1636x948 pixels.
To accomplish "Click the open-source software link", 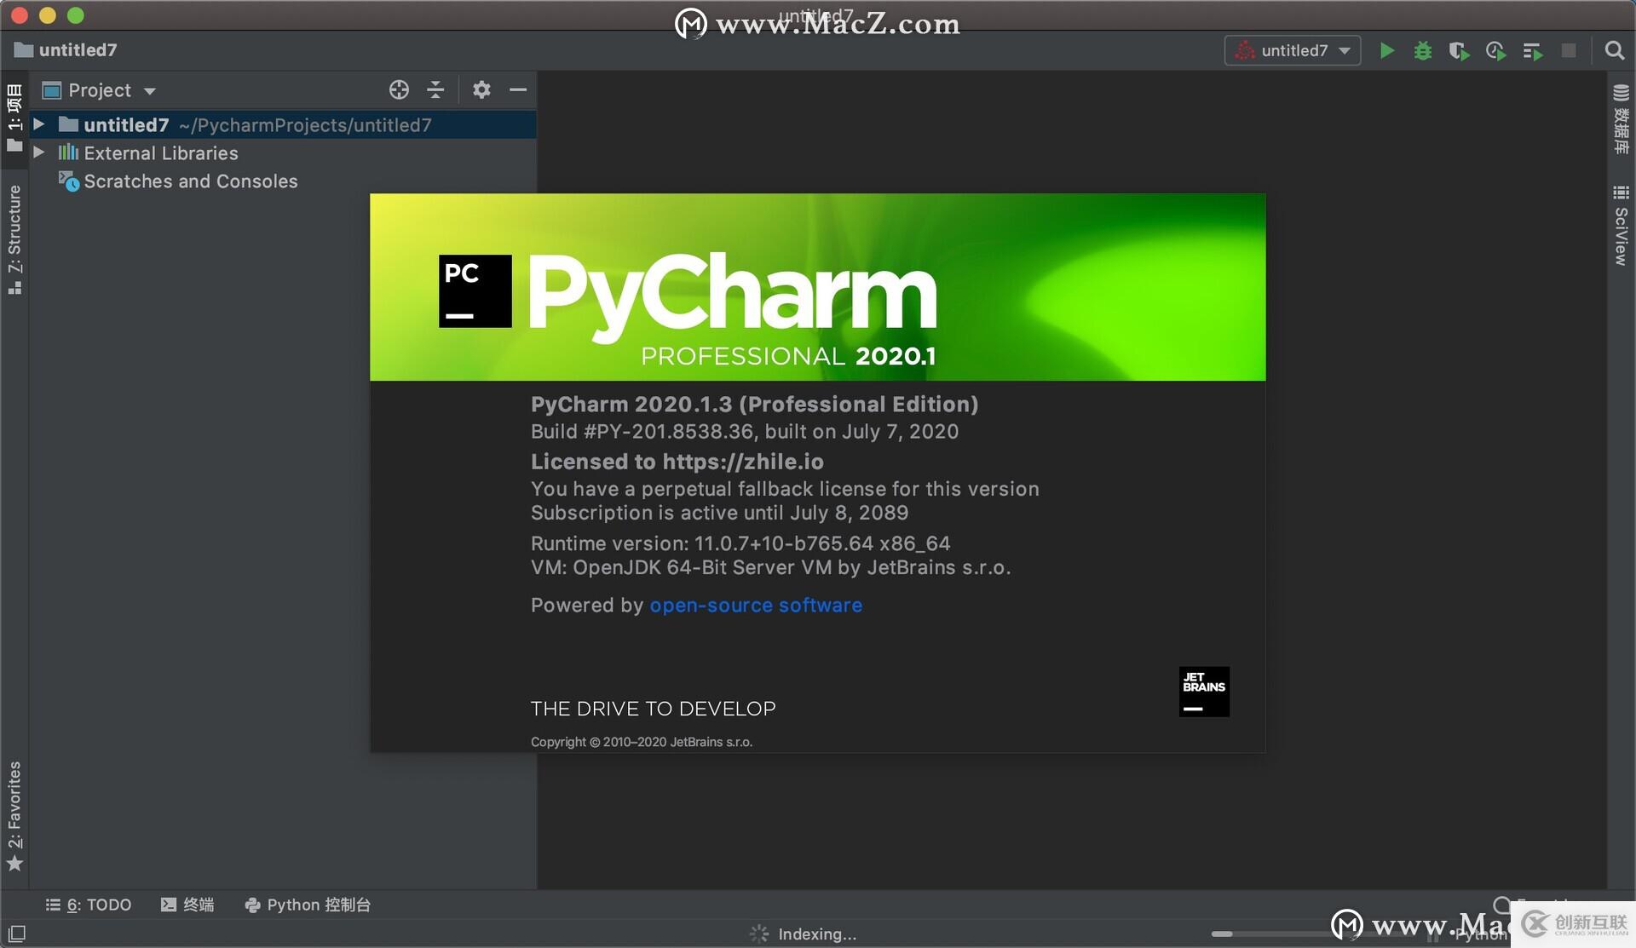I will click(756, 606).
